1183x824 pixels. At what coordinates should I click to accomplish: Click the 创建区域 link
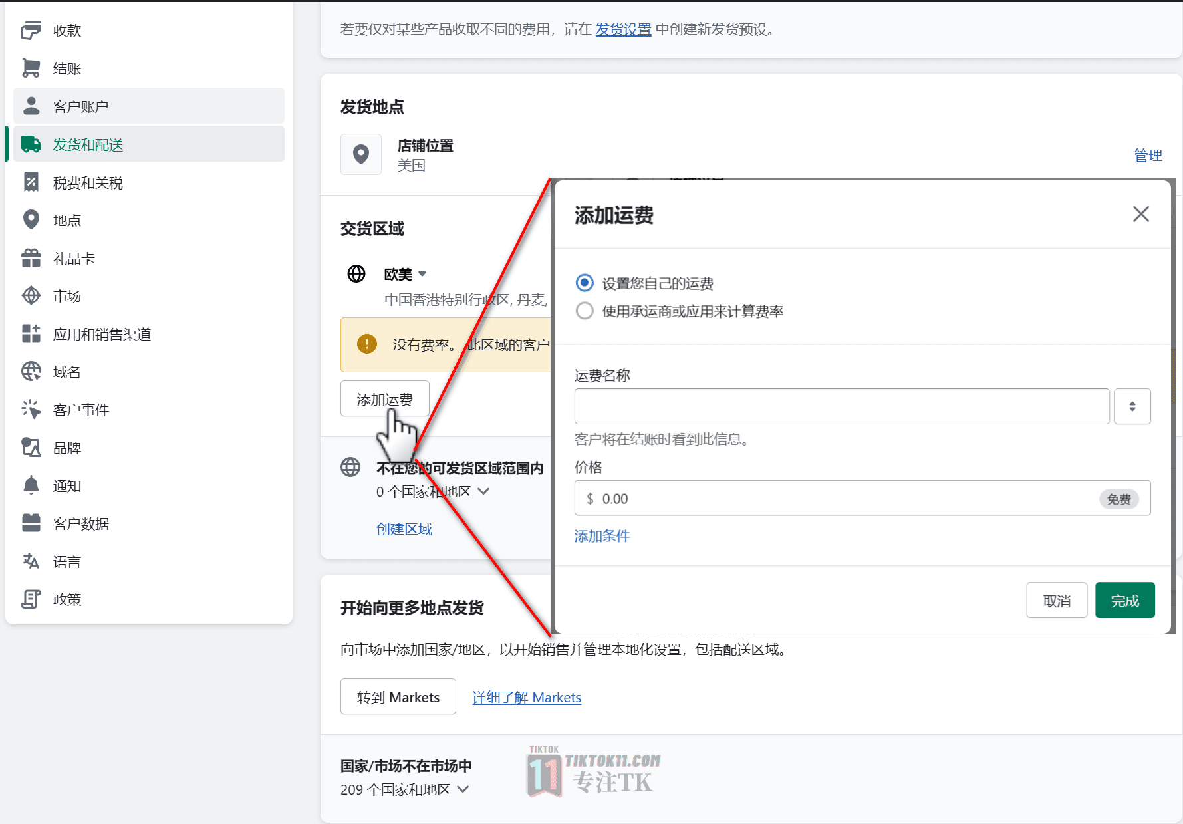click(404, 529)
